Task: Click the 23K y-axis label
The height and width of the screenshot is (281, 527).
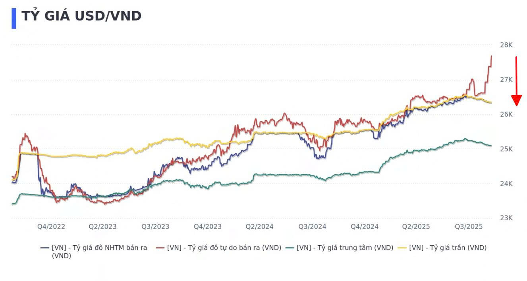Action: 506,218
